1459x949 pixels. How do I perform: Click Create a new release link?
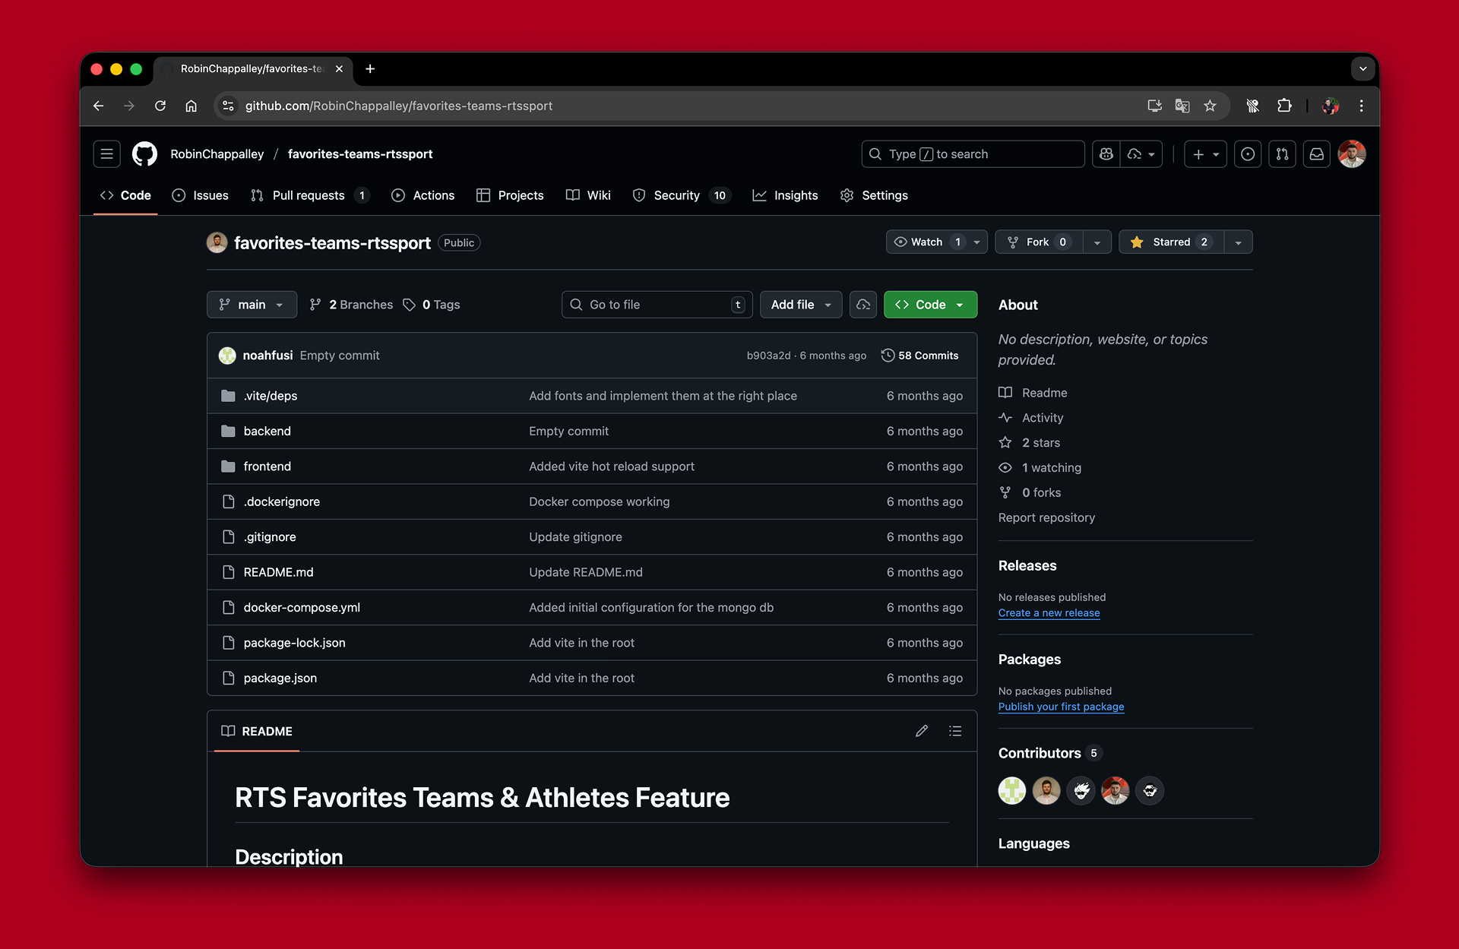(1049, 613)
